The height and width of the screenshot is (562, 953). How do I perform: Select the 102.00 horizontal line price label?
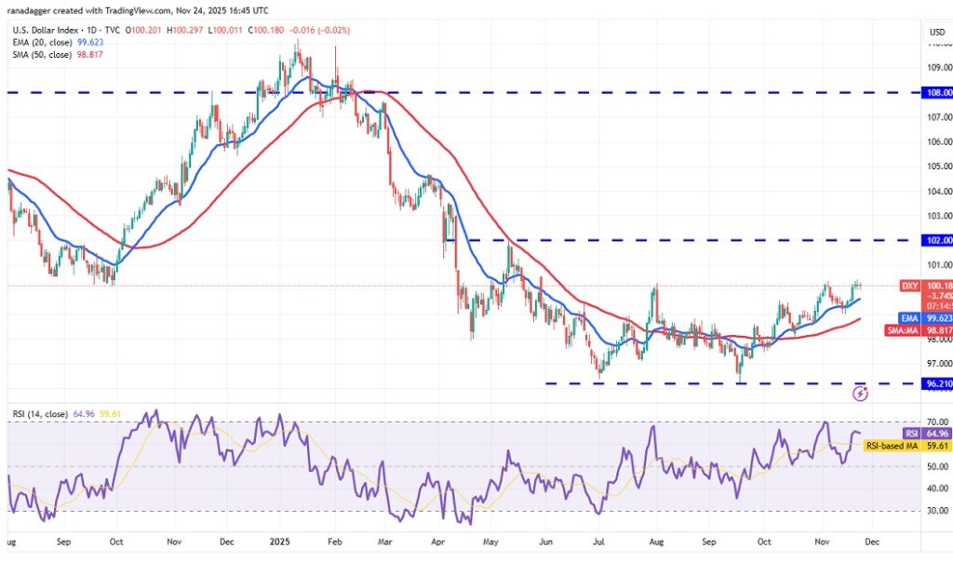coord(938,240)
